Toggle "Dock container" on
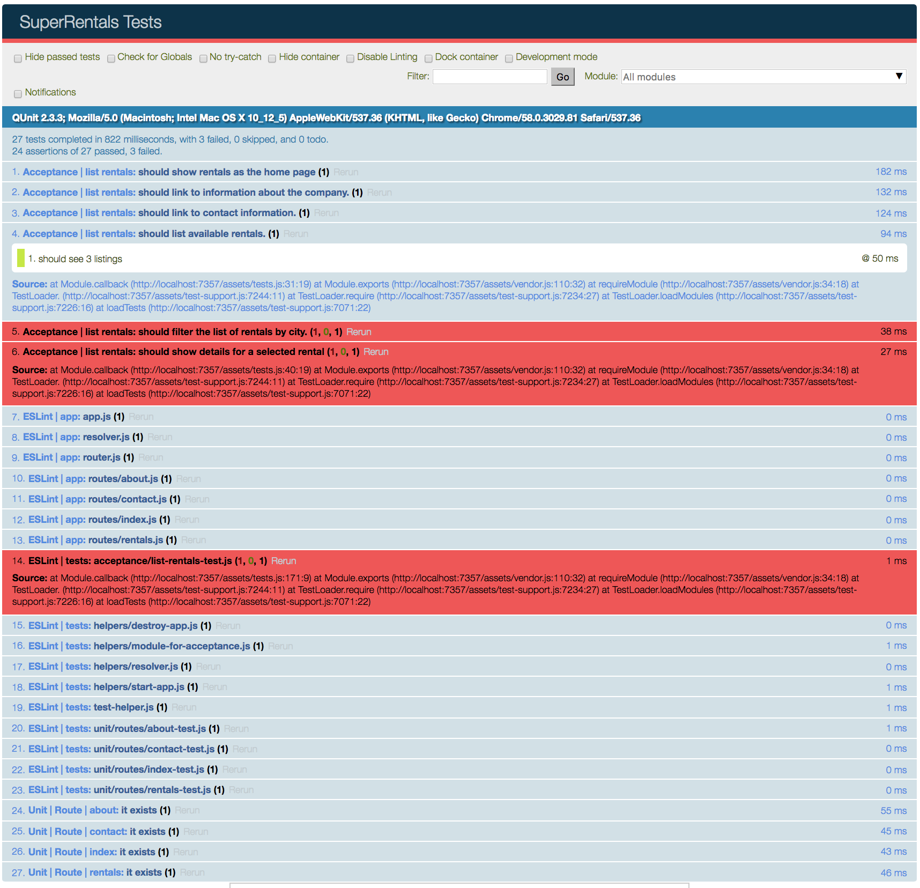 [428, 58]
